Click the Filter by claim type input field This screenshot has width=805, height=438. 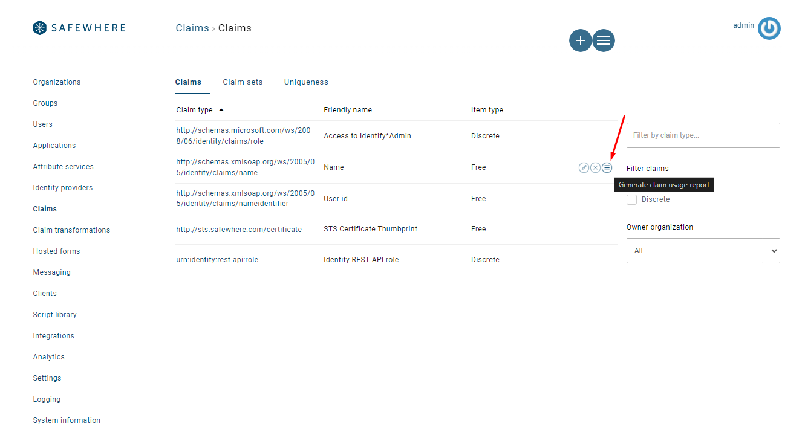coord(702,135)
